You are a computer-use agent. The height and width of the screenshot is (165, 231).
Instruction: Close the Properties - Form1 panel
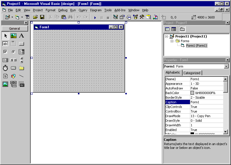228,60
